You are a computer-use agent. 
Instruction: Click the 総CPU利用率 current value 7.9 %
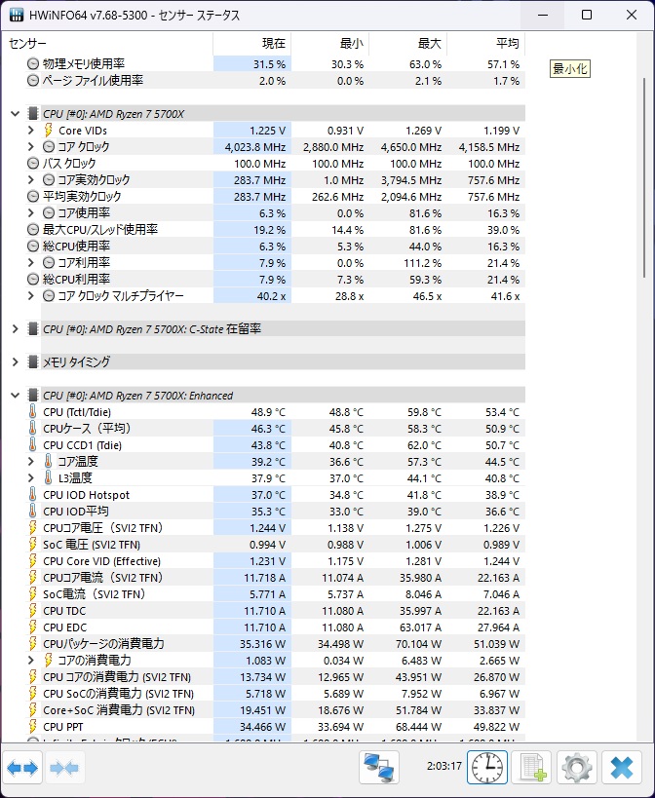click(x=272, y=280)
